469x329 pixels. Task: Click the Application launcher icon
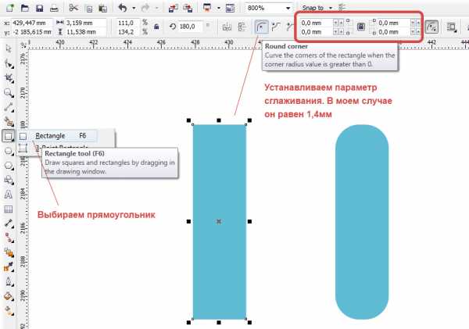(207, 8)
